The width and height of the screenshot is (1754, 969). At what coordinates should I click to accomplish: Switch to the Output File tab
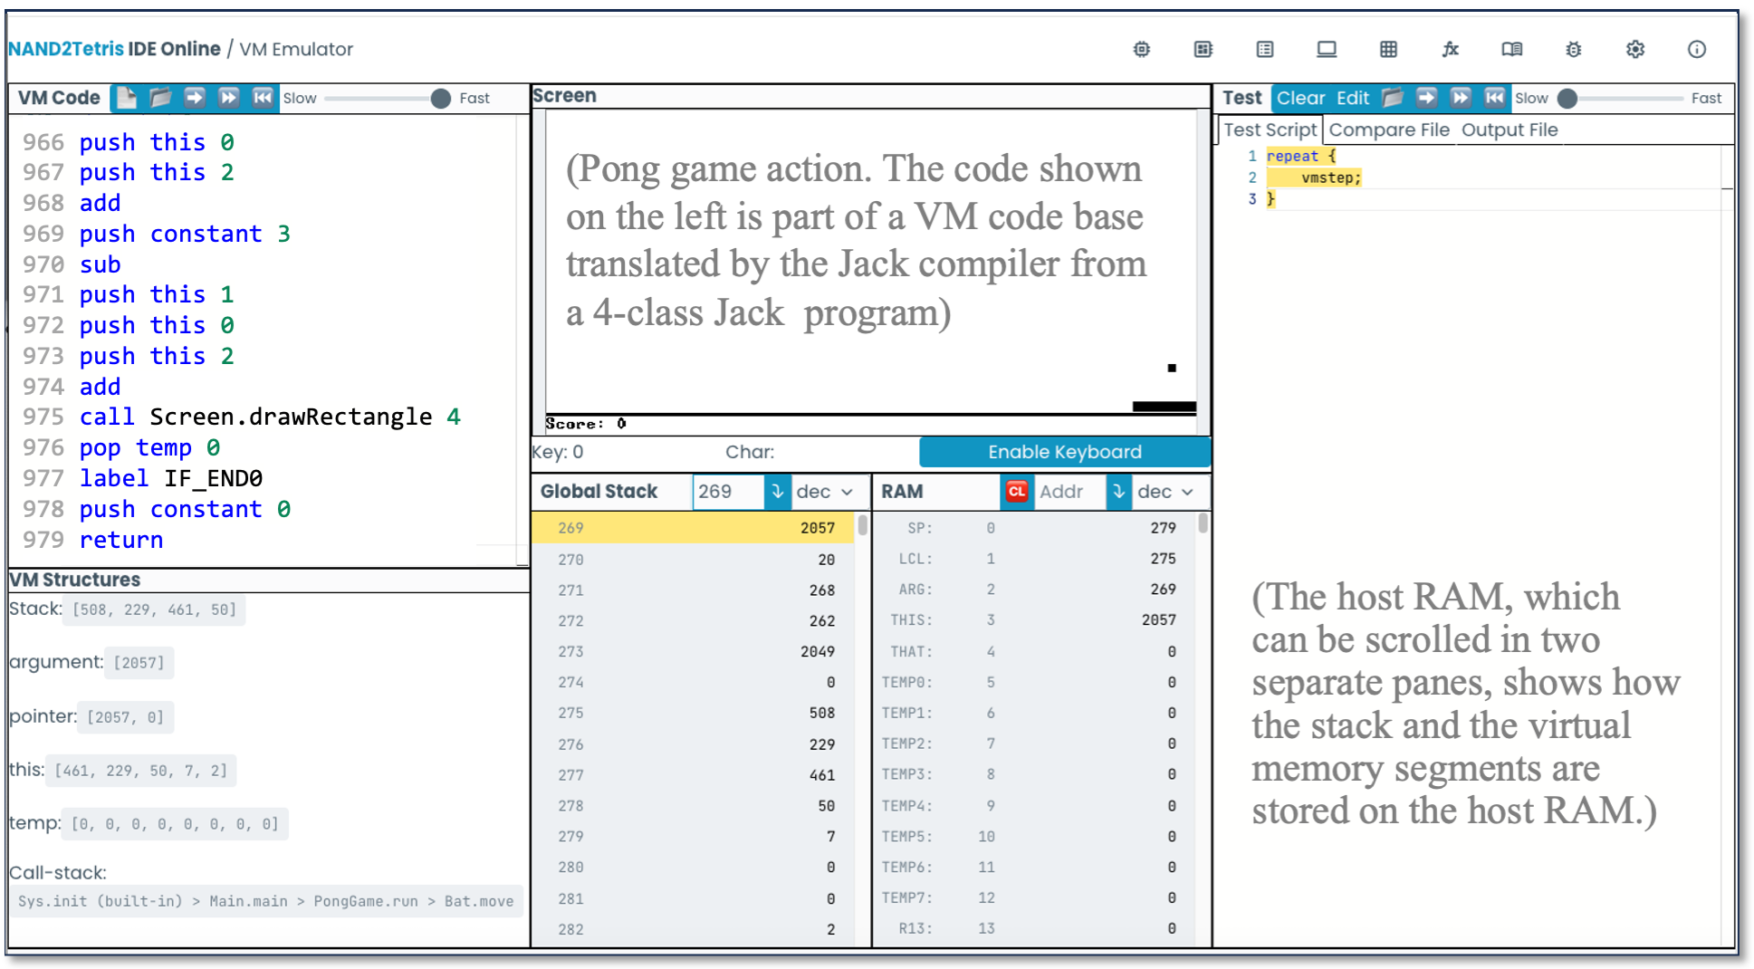[1509, 130]
